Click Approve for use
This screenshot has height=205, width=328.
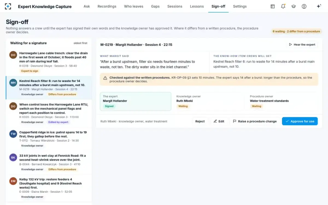[300, 121]
